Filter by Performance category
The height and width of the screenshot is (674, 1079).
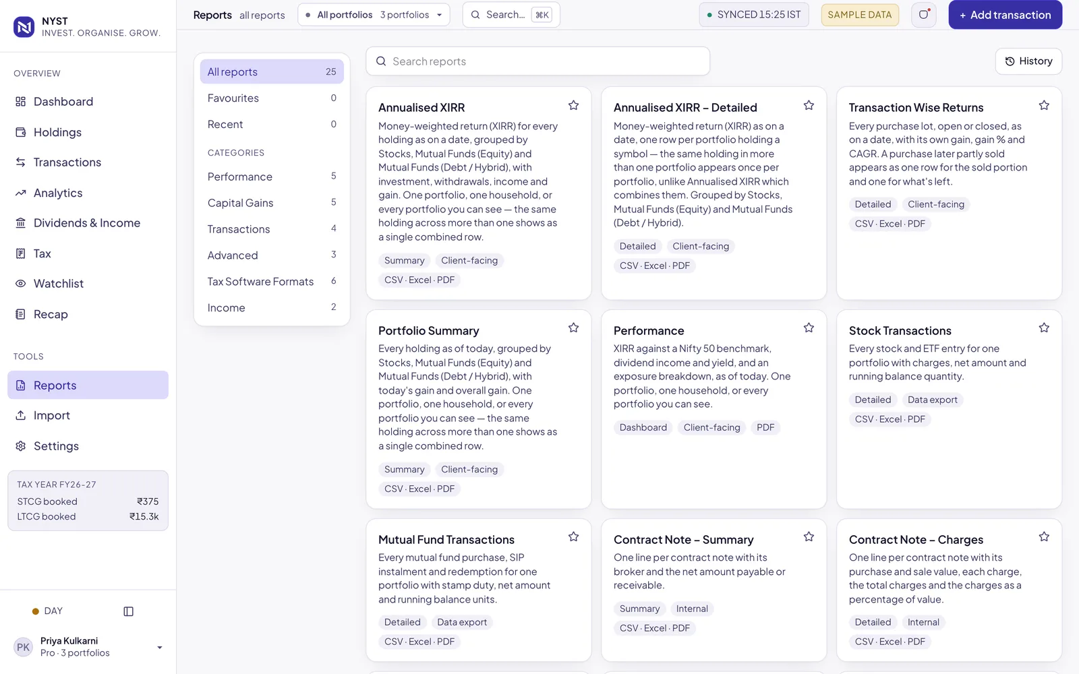tap(272, 177)
